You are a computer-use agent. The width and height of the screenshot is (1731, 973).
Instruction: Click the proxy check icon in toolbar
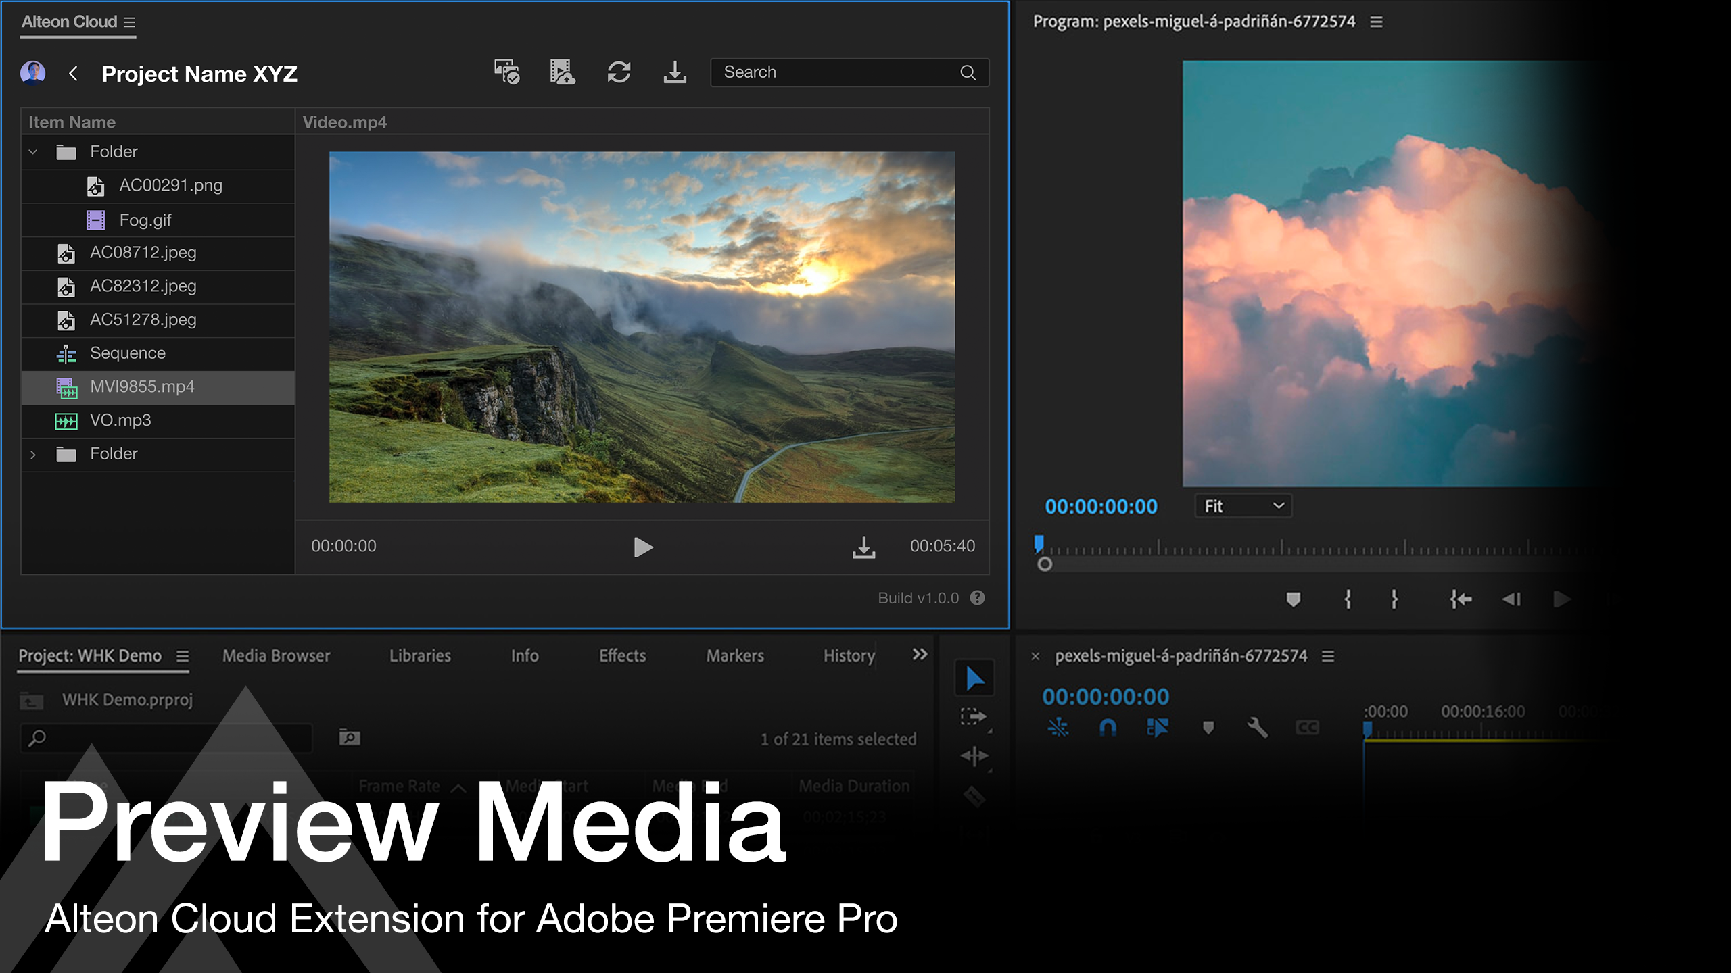[x=506, y=72]
